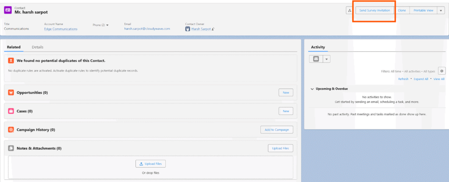
Task: Open the account hierarchy icon button
Action: click(349, 10)
